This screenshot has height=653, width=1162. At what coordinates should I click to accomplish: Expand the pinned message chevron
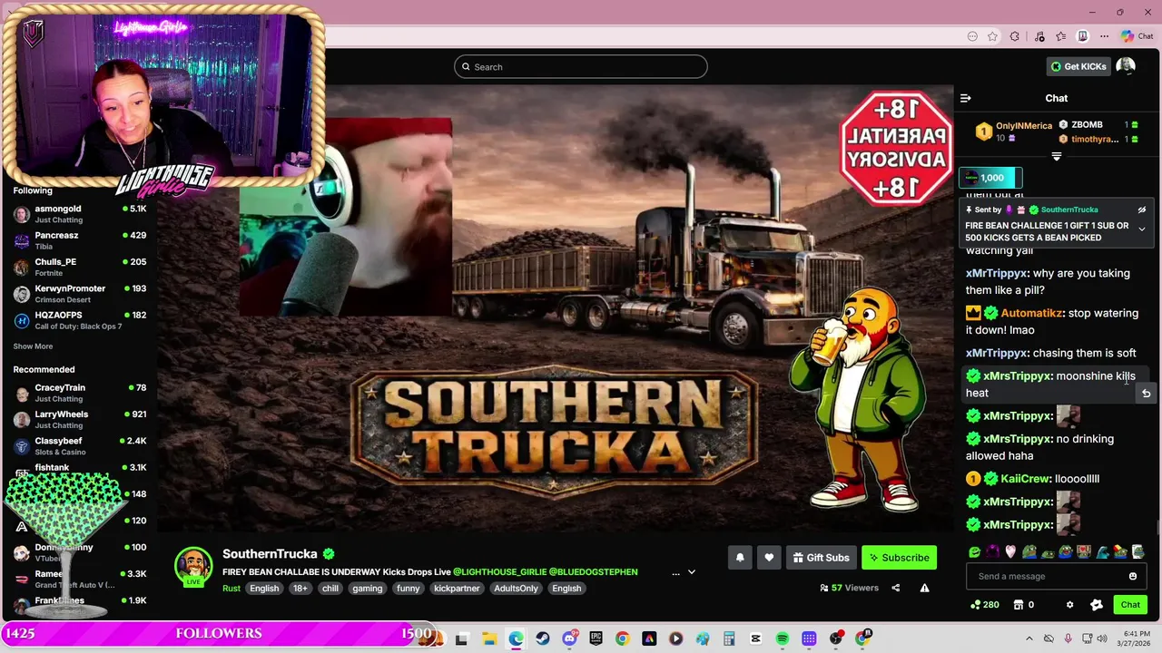(x=1142, y=229)
